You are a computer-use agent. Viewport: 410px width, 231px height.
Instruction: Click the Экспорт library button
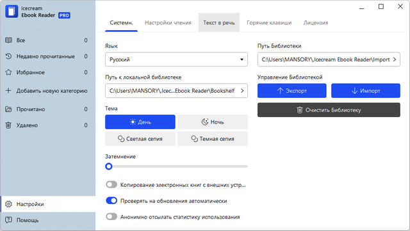292,91
